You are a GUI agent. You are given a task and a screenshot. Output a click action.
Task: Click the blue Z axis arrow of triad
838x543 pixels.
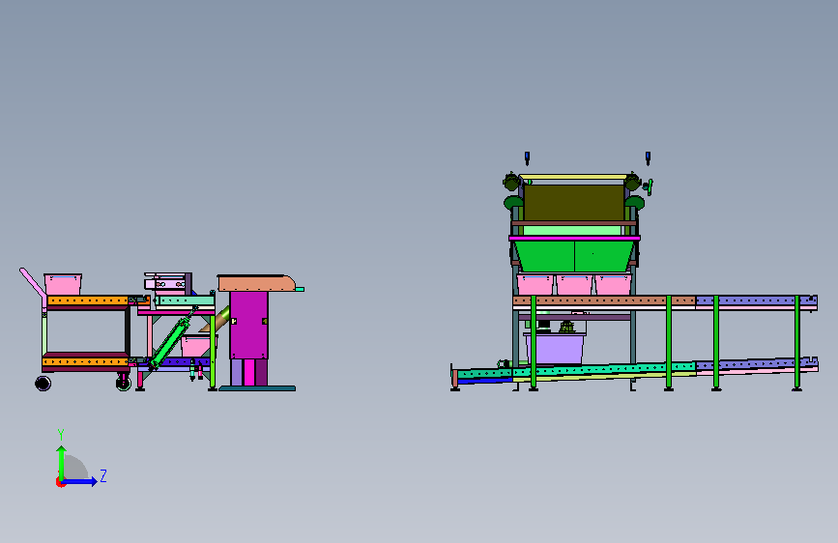(x=80, y=481)
